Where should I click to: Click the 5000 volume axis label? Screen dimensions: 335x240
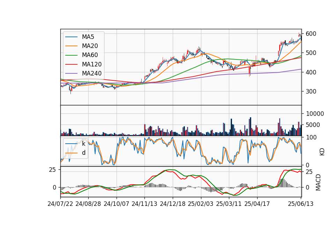click(x=313, y=125)
